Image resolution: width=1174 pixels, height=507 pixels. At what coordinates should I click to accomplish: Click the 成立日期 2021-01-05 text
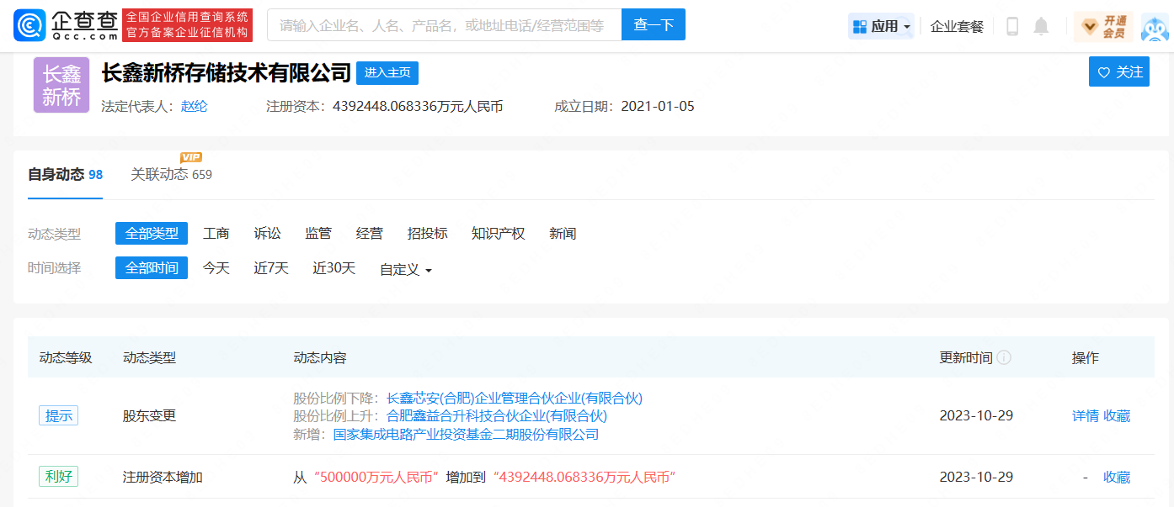click(624, 106)
